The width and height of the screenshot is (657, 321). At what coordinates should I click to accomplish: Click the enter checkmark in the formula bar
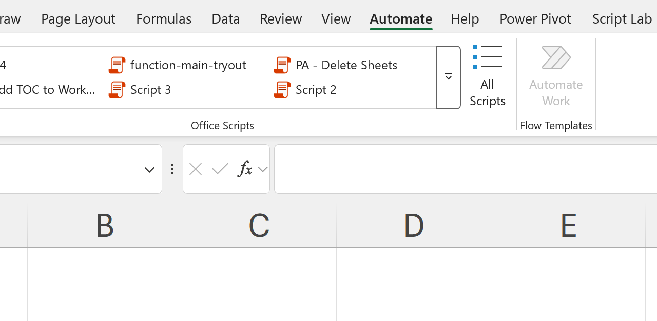click(x=220, y=169)
